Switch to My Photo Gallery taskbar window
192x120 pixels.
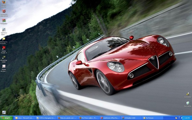tap(89, 118)
